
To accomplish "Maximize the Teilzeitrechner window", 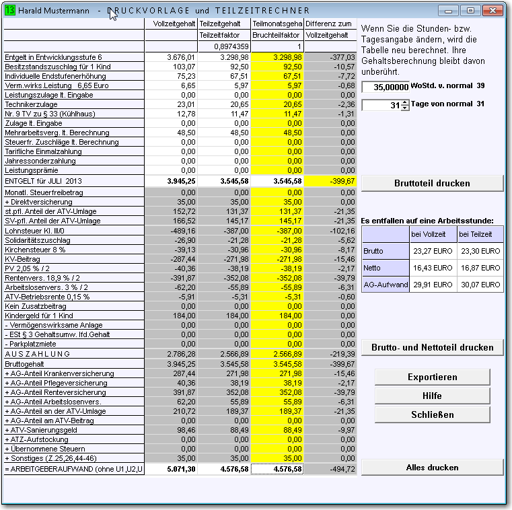I will [x=470, y=11].
